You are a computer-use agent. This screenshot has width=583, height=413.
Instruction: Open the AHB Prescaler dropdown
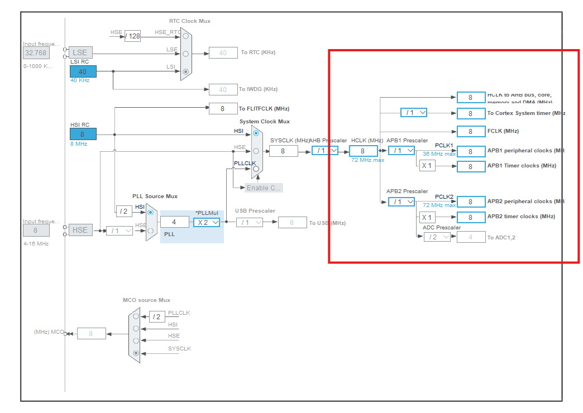(x=325, y=150)
